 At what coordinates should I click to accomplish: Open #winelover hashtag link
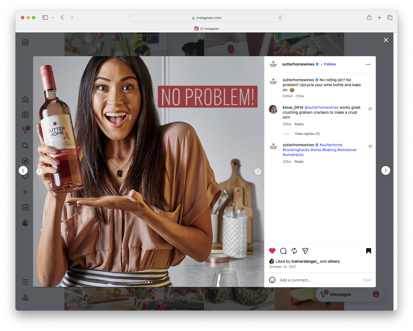pyautogui.click(x=347, y=150)
